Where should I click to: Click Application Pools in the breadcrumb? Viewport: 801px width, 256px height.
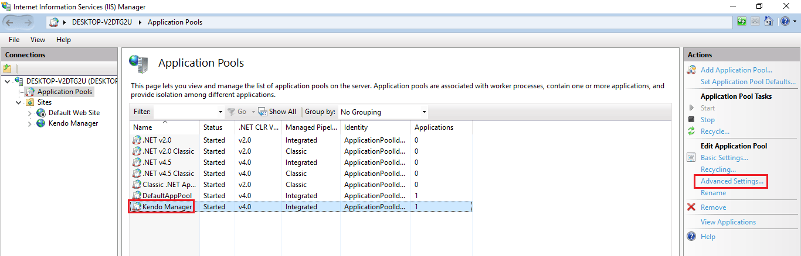pyautogui.click(x=175, y=22)
